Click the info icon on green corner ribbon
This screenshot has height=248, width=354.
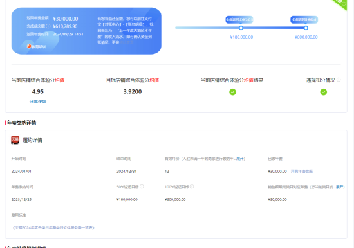344,4
